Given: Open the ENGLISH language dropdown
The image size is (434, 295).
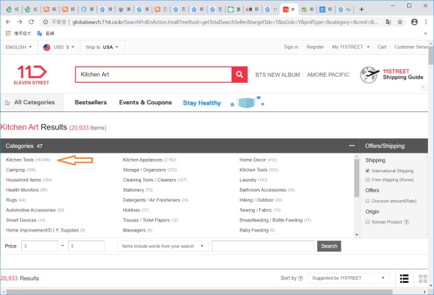Looking at the screenshot, I should point(19,47).
